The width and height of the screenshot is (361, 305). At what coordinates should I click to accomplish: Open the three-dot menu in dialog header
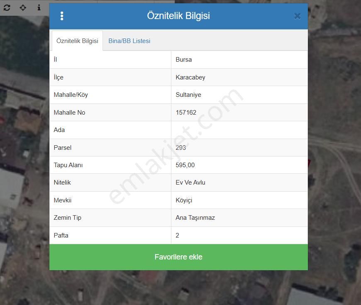[x=62, y=16]
